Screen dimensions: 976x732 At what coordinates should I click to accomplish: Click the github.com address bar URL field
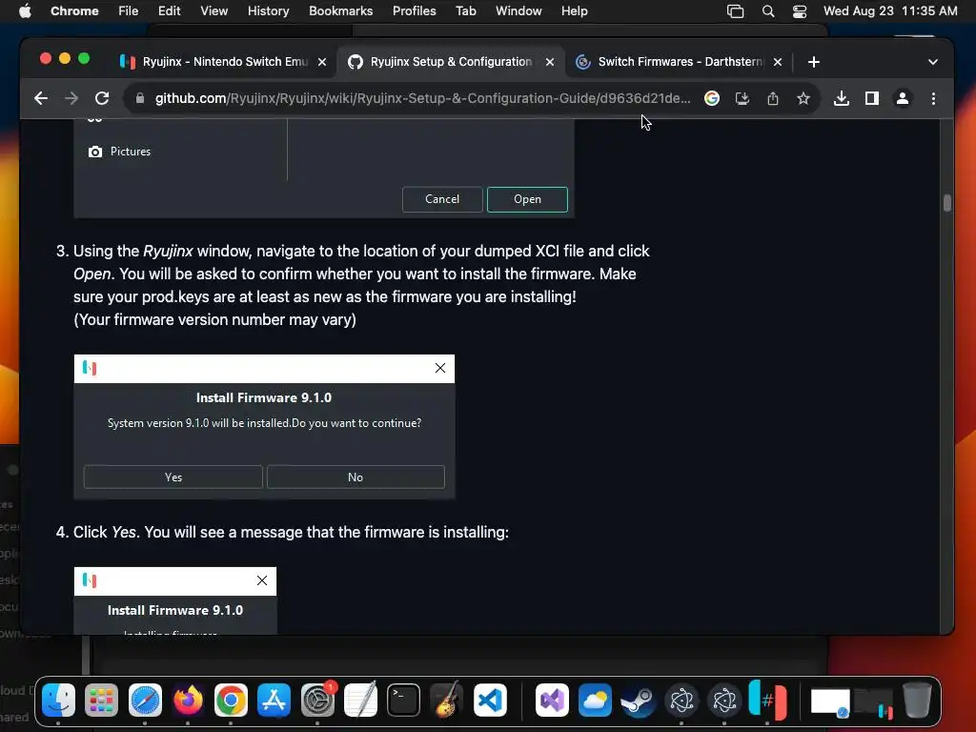coord(422,98)
